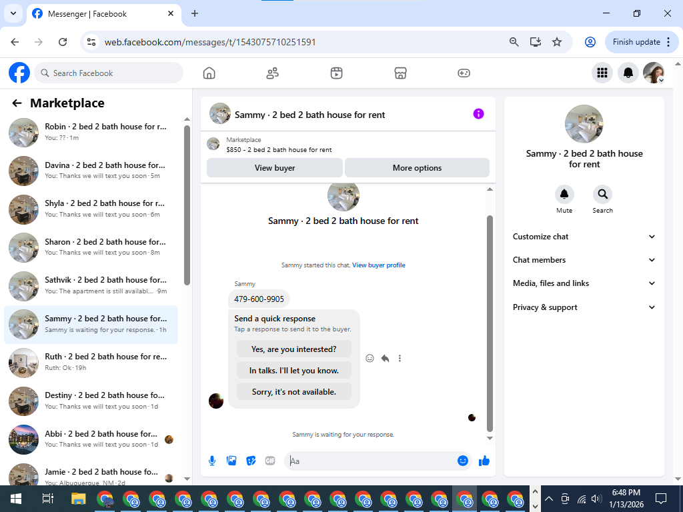
Task: Click the Search Facebook box
Action: (109, 73)
